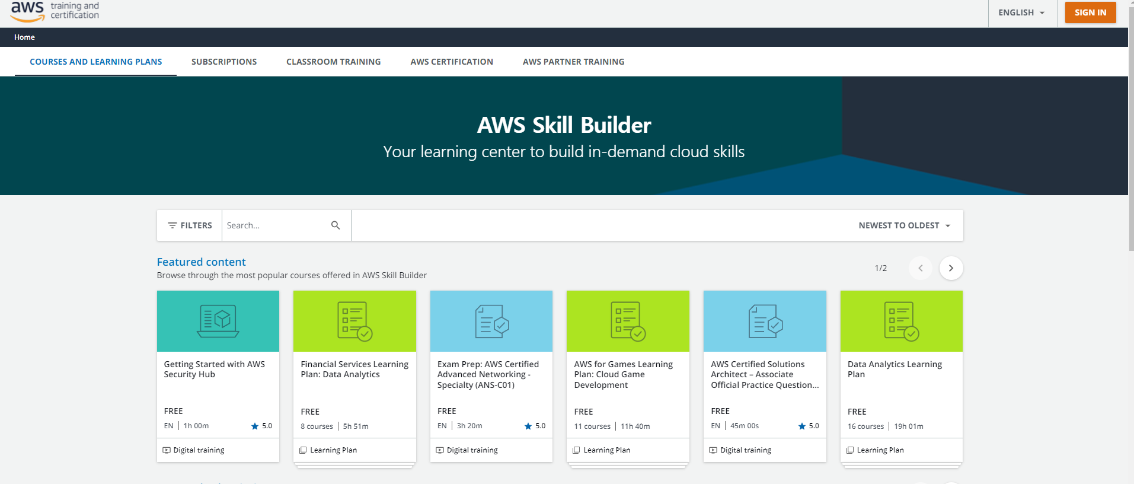The image size is (1134, 484).
Task: Click AWS Certified Solutions Architect Associate title
Action: 765,375
